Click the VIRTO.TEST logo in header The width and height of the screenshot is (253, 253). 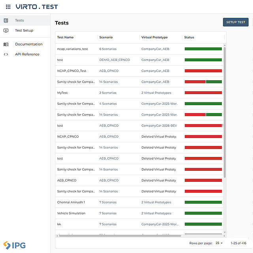tap(37, 7)
